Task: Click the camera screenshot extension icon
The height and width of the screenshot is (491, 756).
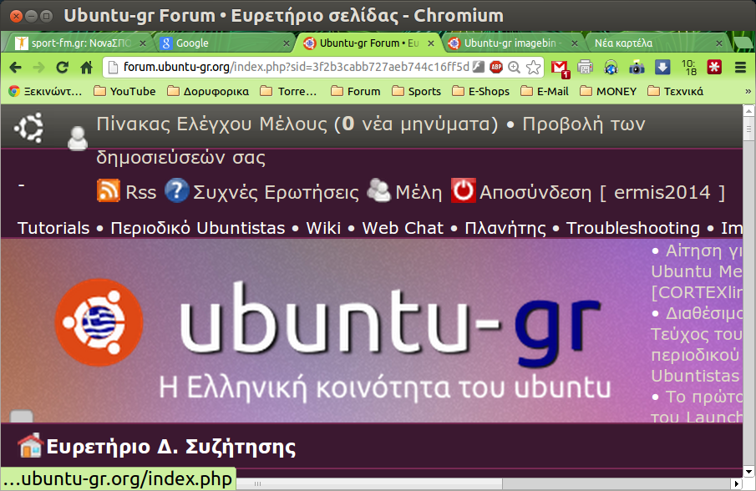Action: click(637, 68)
